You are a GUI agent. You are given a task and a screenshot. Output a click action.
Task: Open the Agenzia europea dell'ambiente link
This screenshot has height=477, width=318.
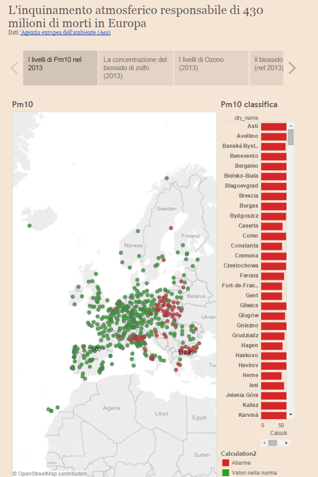point(65,33)
